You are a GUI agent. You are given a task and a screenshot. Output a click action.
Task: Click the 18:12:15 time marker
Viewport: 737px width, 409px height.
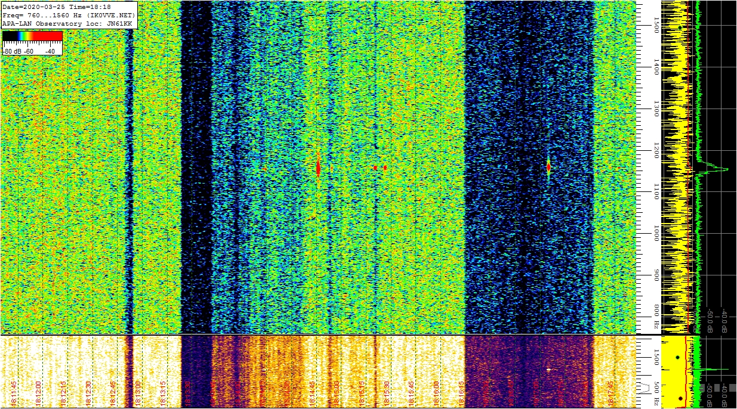63,394
